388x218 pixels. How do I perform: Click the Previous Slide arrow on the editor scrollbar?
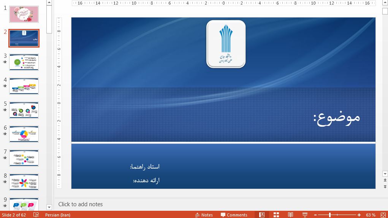[385, 180]
